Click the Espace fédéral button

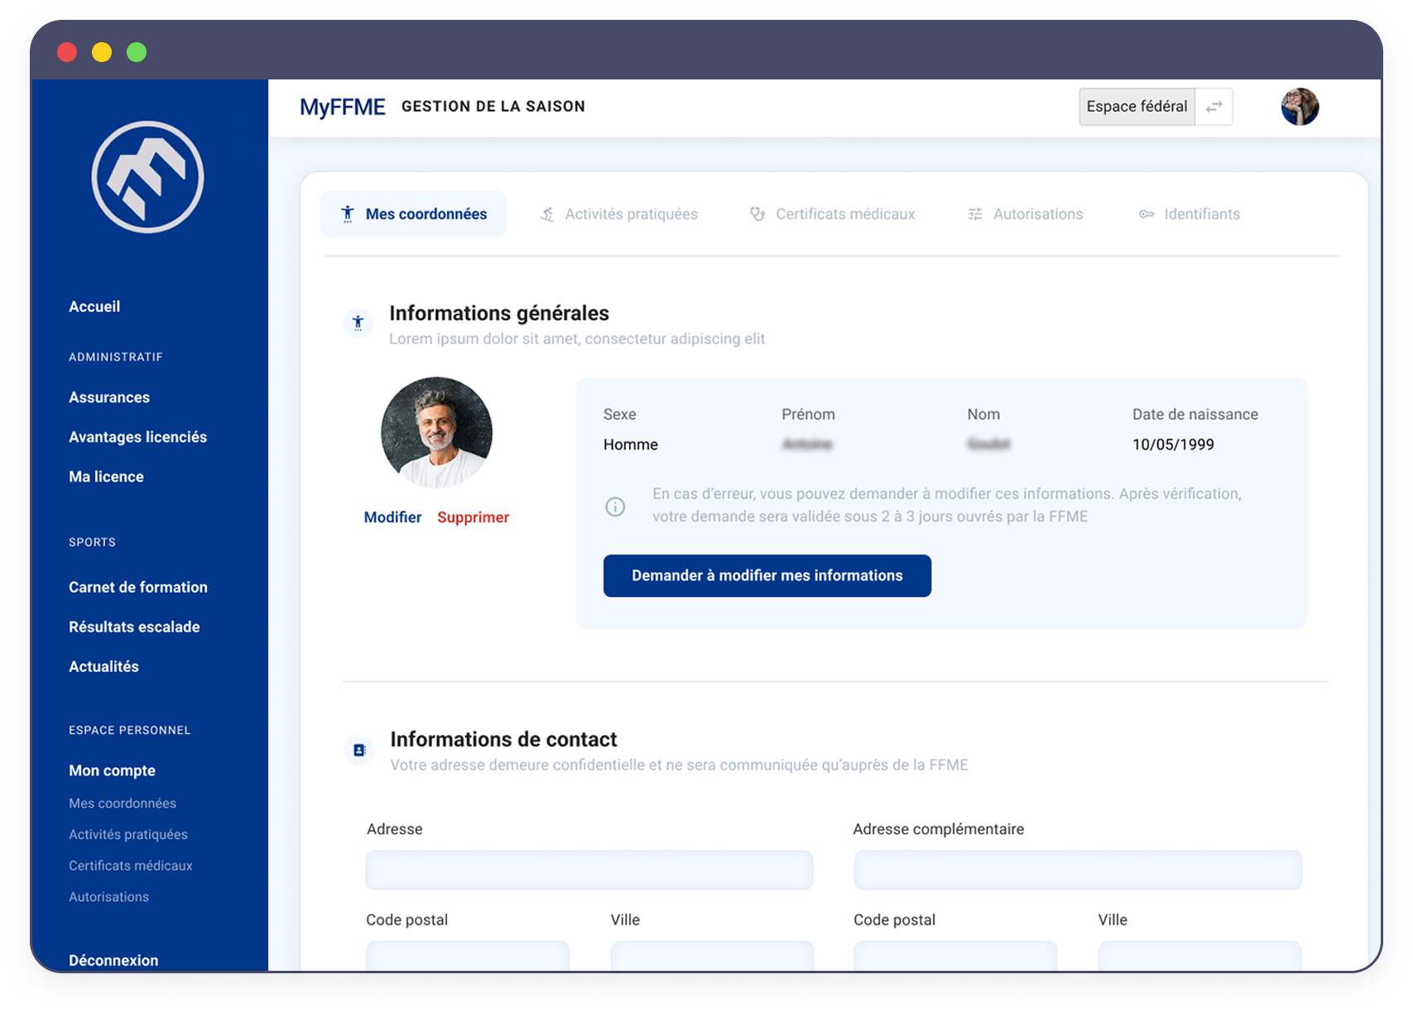pos(1137,107)
